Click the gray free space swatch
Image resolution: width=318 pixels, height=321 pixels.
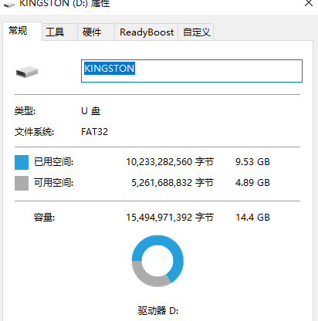coord(22,183)
